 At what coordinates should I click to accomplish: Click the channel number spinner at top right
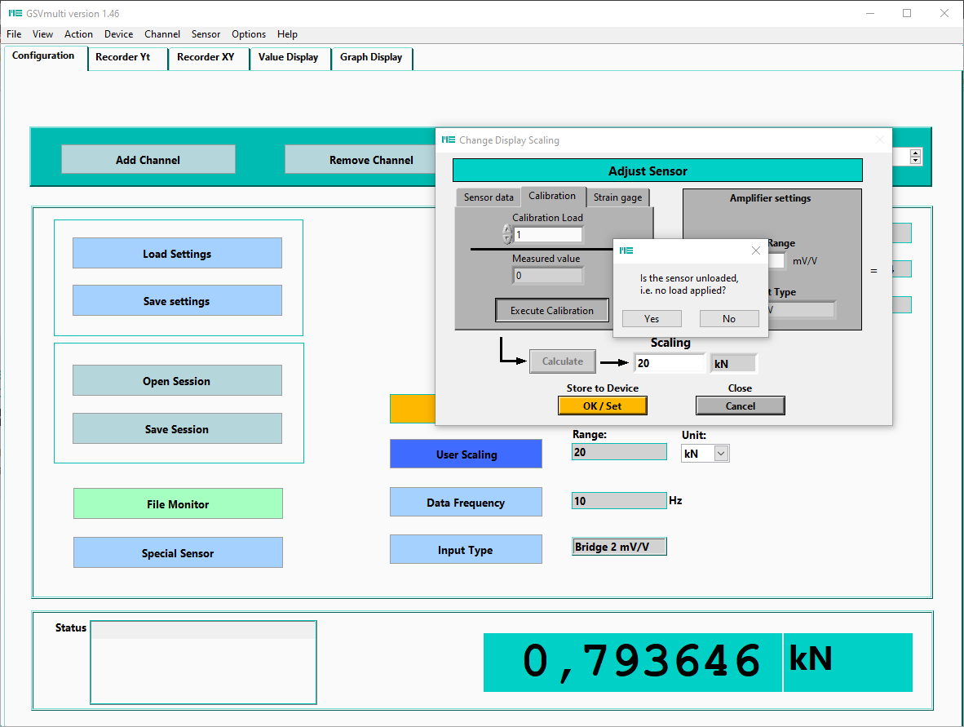[916, 157]
